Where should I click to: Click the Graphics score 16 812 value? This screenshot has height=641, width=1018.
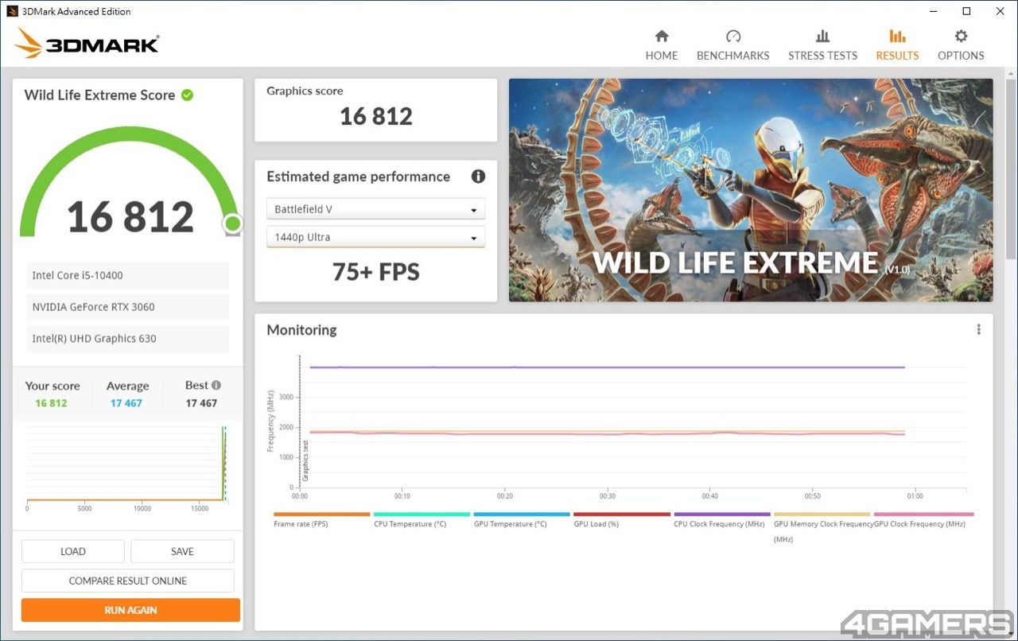coord(376,117)
